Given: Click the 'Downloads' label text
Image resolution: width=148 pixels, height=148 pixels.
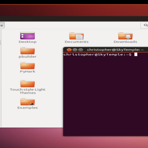Looking at the screenshot, I should [x=125, y=42].
